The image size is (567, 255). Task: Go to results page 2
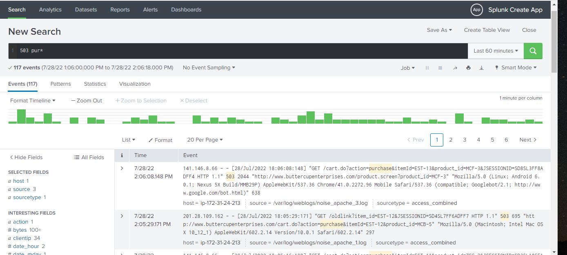point(451,140)
